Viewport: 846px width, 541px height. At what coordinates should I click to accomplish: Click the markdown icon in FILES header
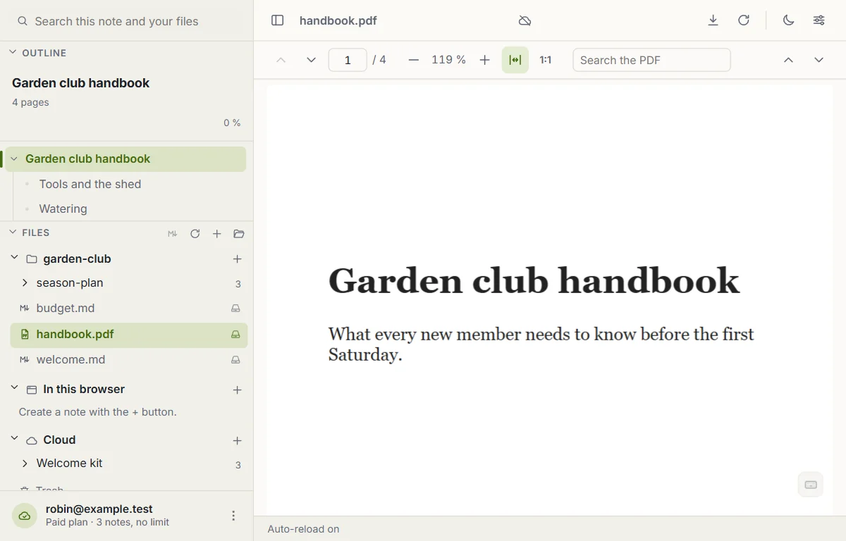pos(173,234)
